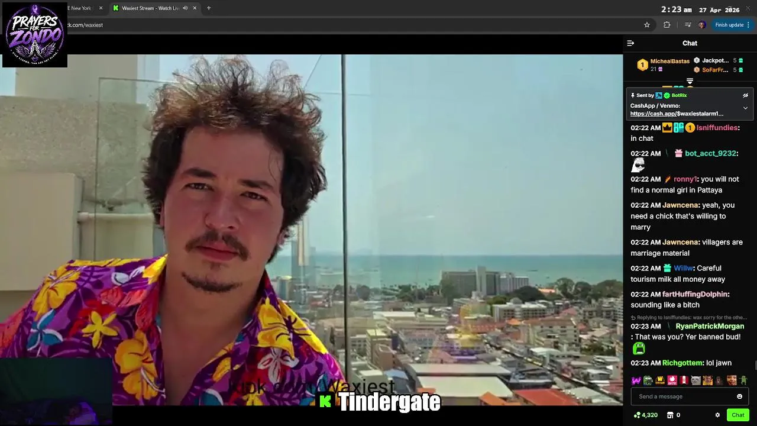This screenshot has width=757, height=426.
Task: Expand the pinned CashApp message chevron
Action: pos(745,108)
